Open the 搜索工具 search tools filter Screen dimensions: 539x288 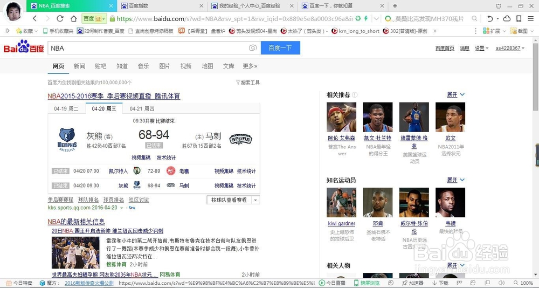click(247, 83)
